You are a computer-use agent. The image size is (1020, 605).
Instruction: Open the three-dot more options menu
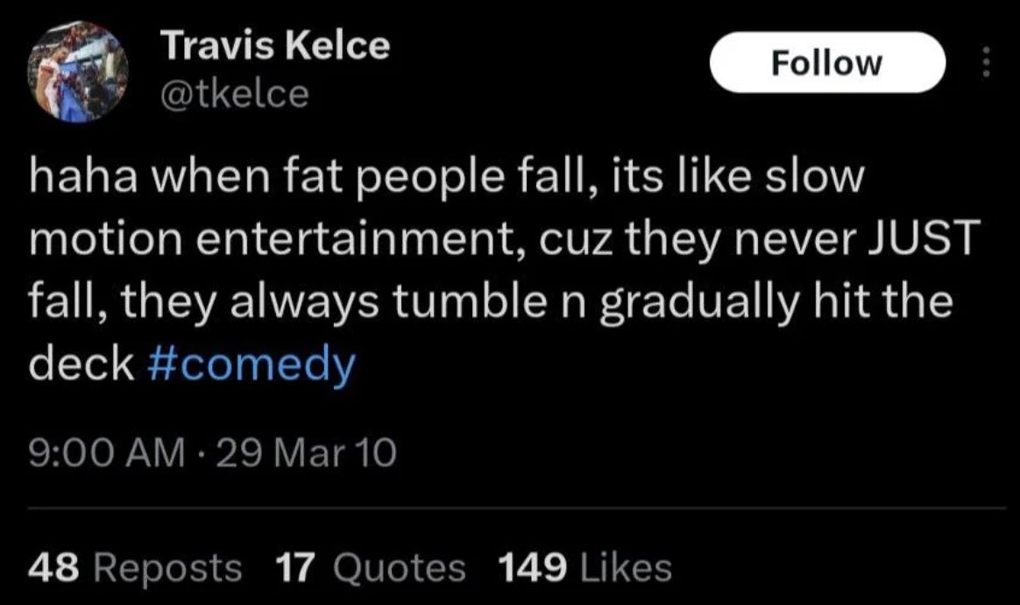coord(986,61)
